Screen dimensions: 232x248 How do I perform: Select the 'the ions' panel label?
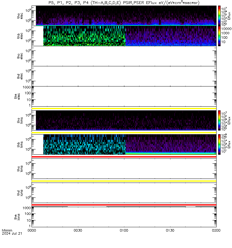point(17,217)
